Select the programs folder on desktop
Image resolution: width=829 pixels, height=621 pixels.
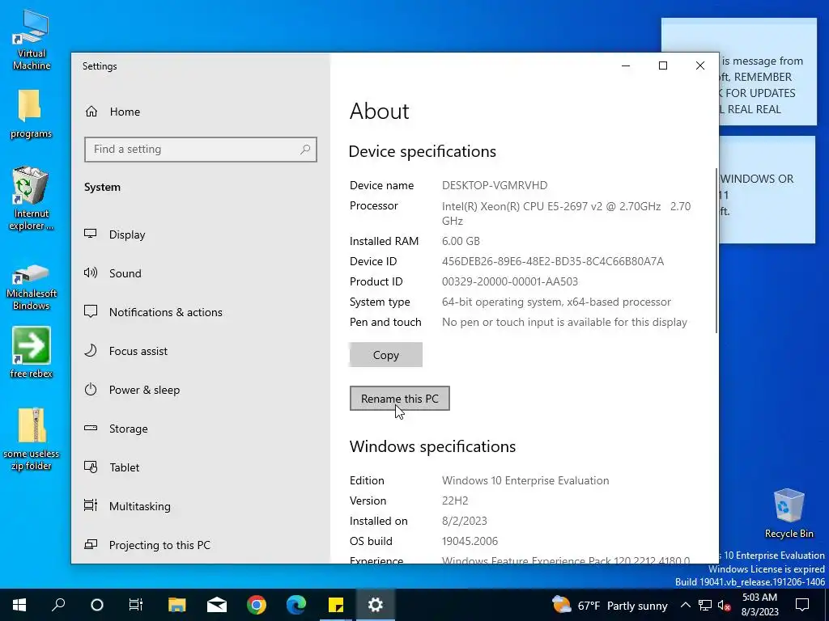32,113
